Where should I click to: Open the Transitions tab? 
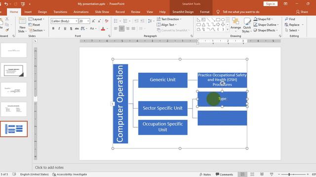pos(60,12)
